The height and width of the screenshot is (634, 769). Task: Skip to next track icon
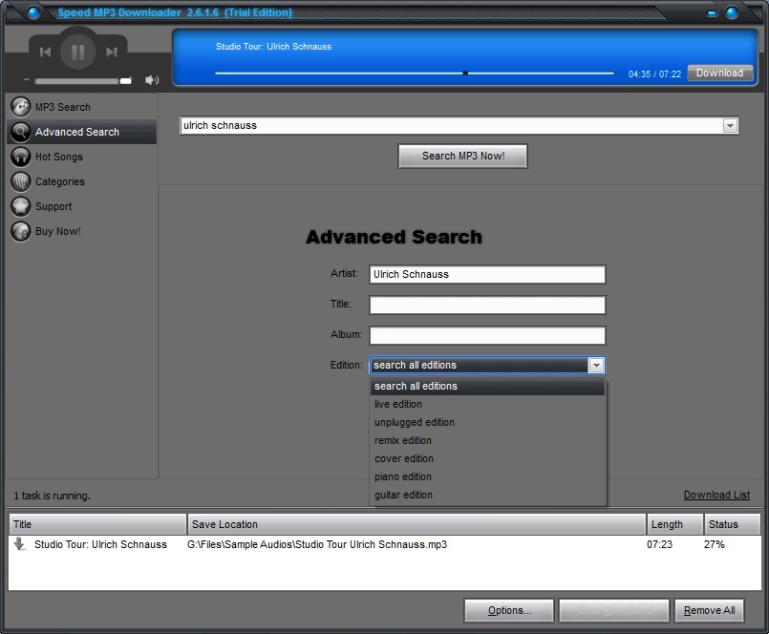point(112,53)
